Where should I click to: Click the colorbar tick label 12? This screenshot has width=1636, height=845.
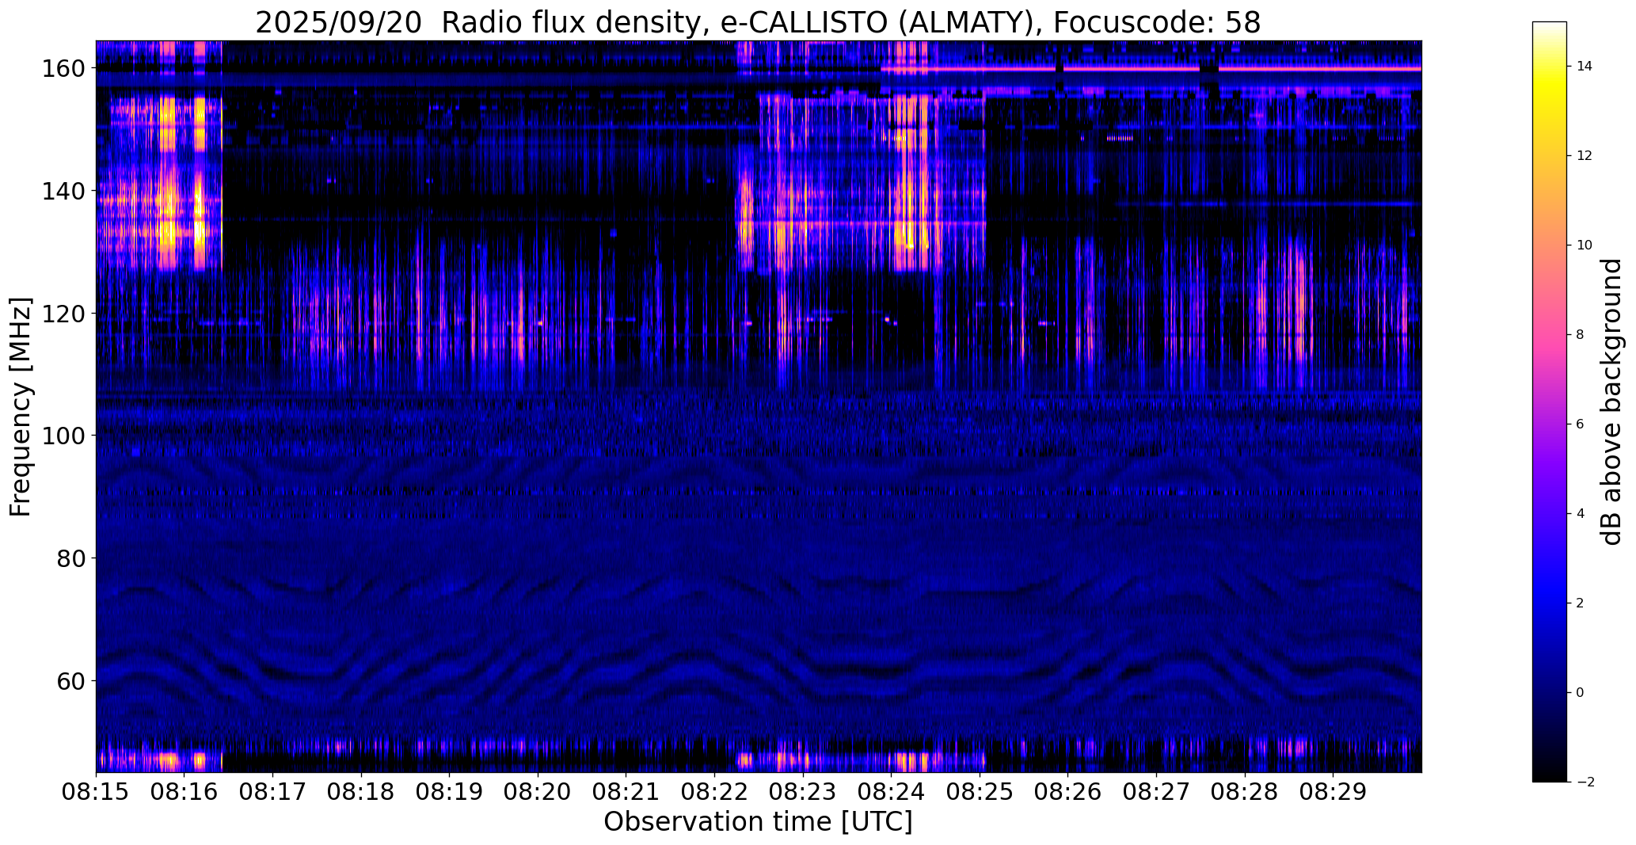point(1585,156)
